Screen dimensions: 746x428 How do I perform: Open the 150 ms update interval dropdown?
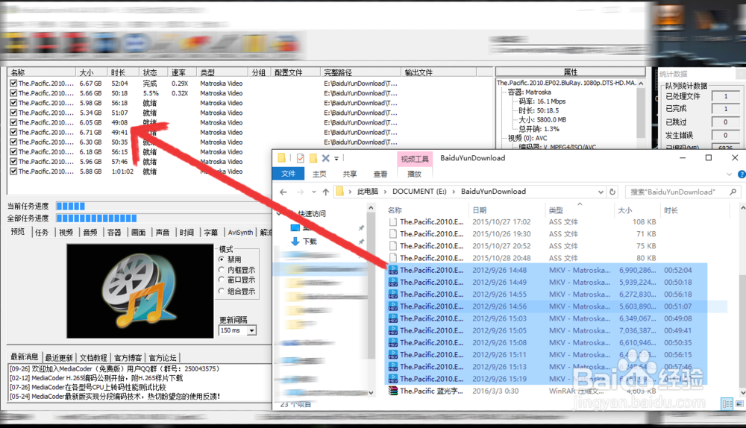[251, 330]
